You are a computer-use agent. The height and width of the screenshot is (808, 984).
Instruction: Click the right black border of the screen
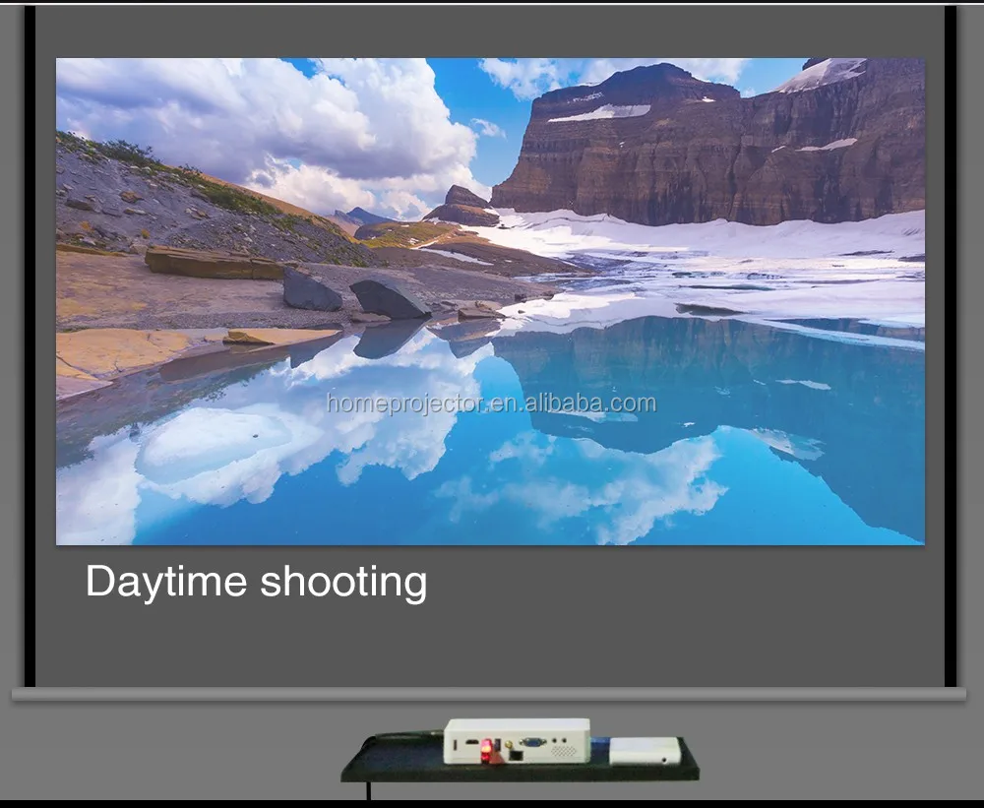click(x=951, y=344)
